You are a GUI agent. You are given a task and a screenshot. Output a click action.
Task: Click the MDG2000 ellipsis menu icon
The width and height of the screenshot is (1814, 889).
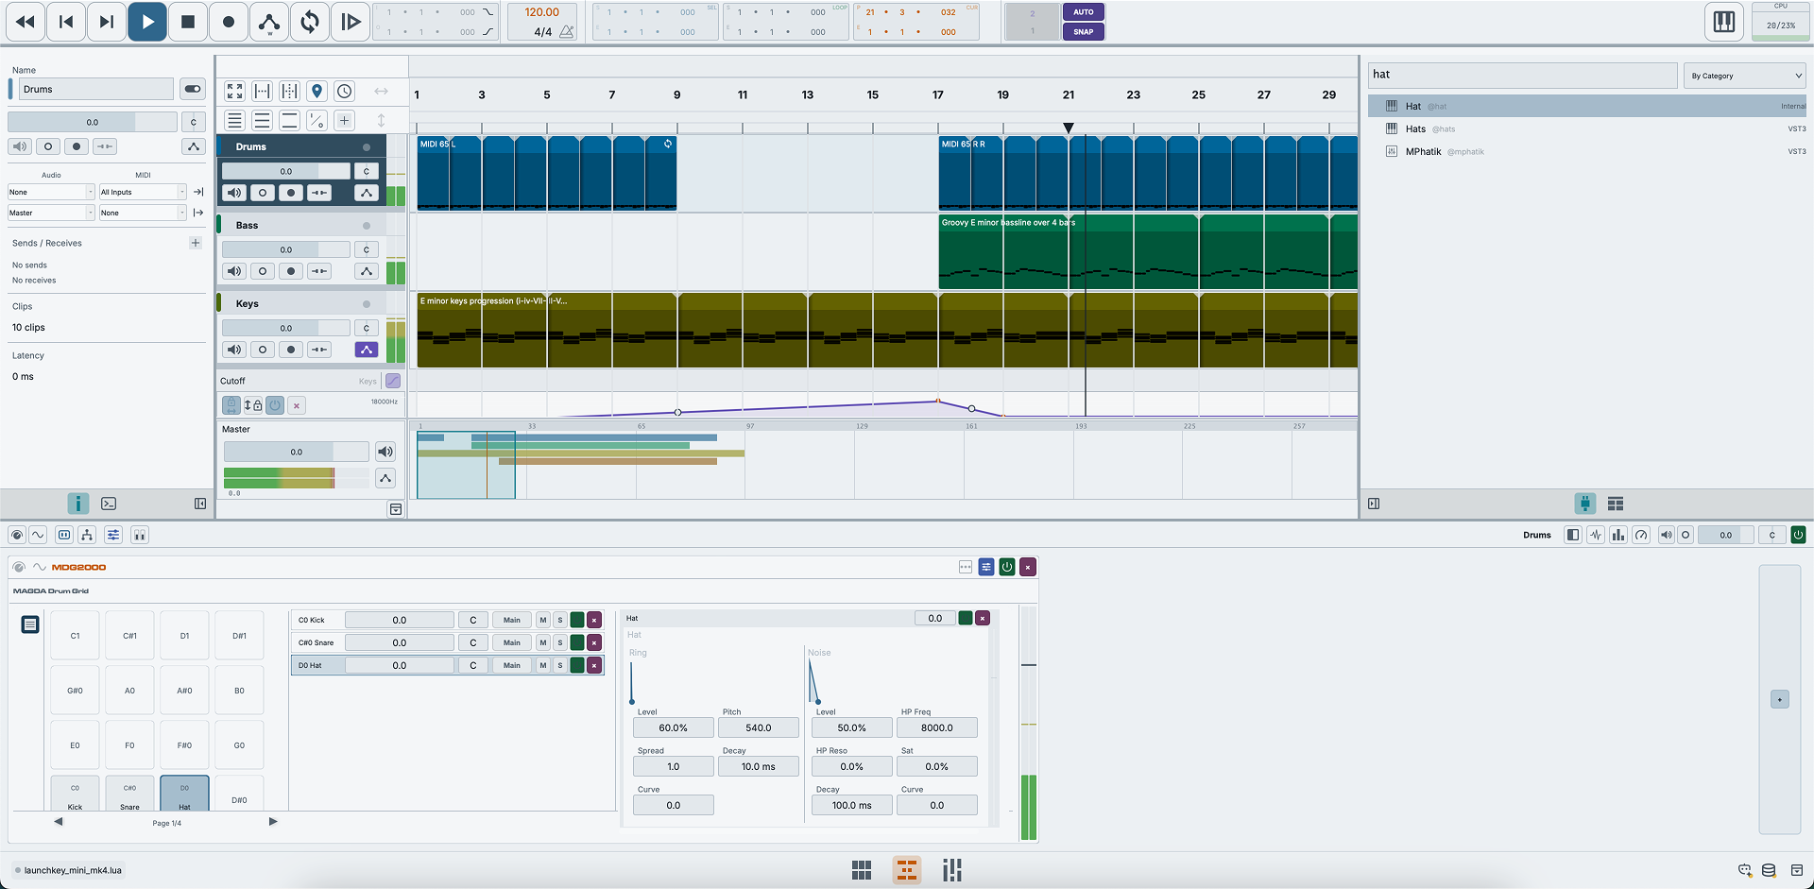point(966,567)
